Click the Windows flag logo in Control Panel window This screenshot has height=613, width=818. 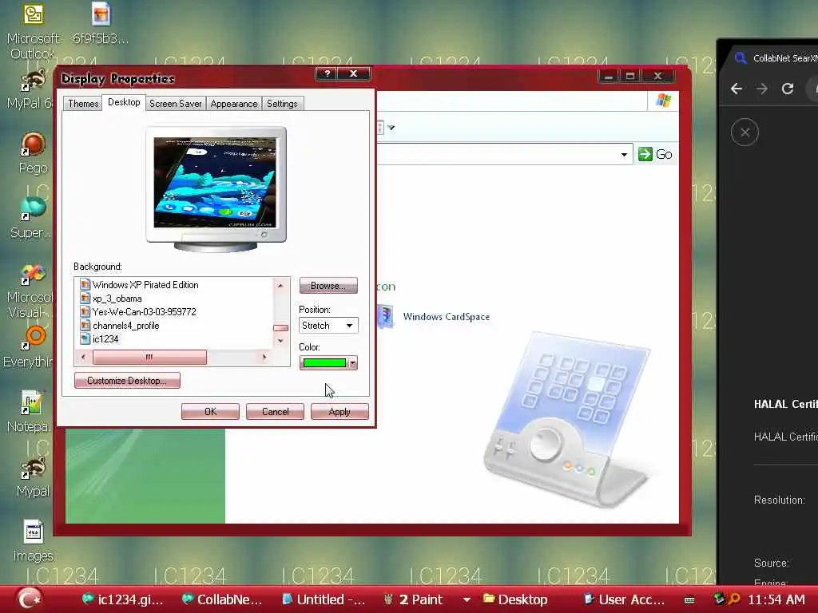(x=663, y=101)
